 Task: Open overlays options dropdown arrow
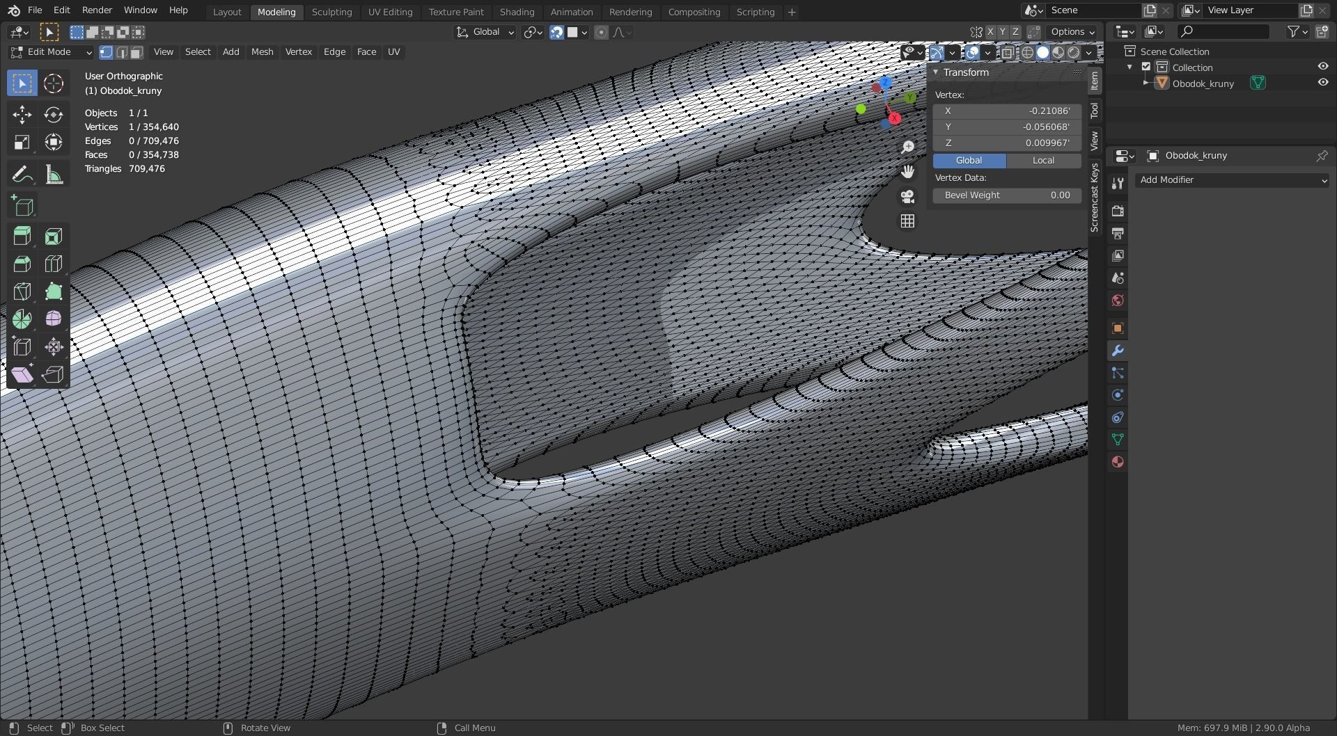click(987, 52)
